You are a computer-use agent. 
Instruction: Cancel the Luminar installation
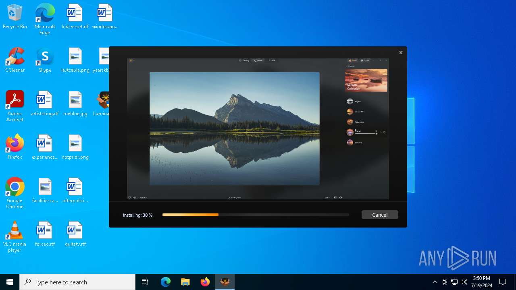[380, 215]
